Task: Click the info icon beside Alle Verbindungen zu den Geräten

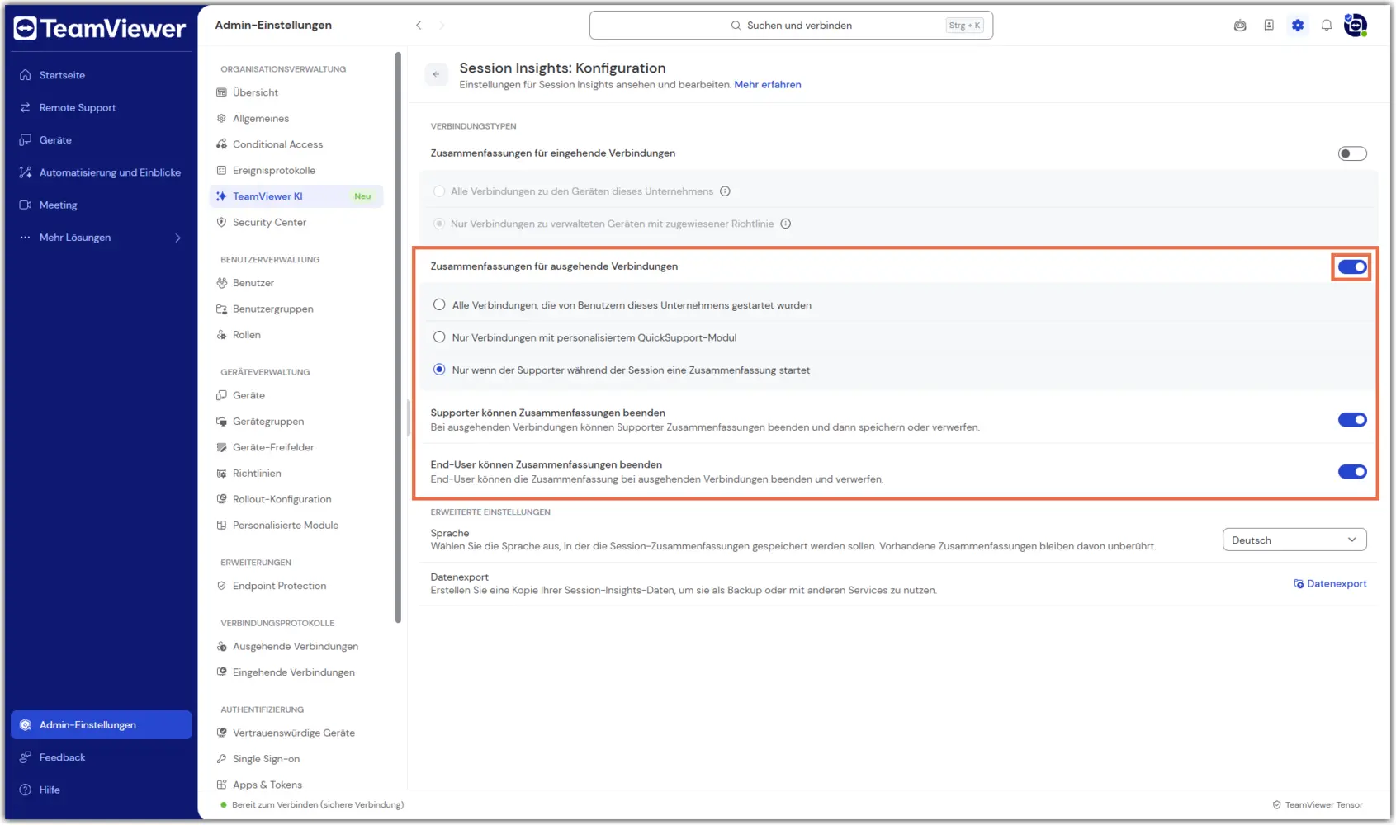Action: click(x=725, y=191)
